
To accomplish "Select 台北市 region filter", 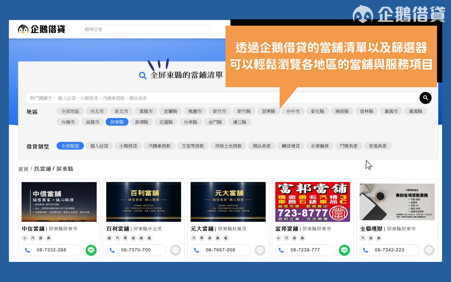I will [97, 111].
